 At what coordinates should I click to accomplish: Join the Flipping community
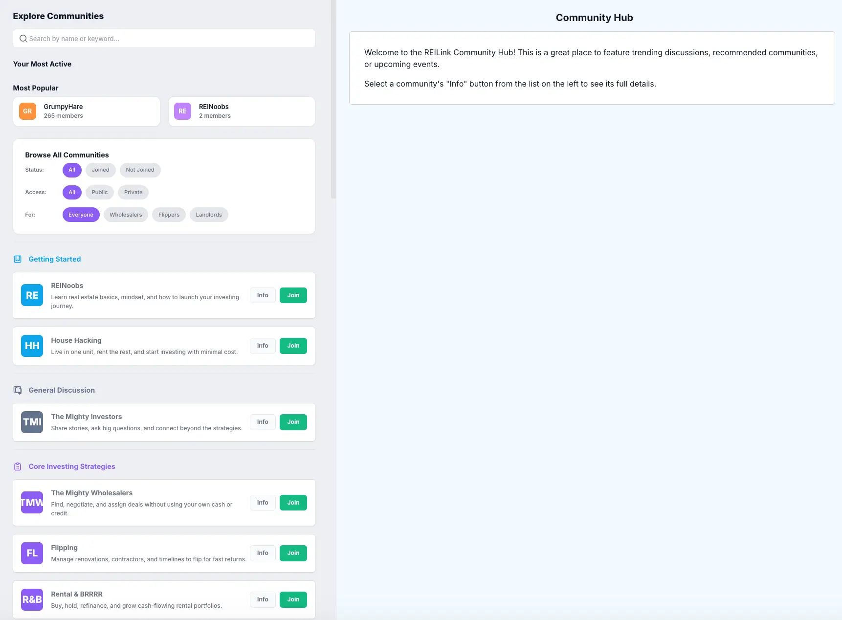(x=293, y=553)
